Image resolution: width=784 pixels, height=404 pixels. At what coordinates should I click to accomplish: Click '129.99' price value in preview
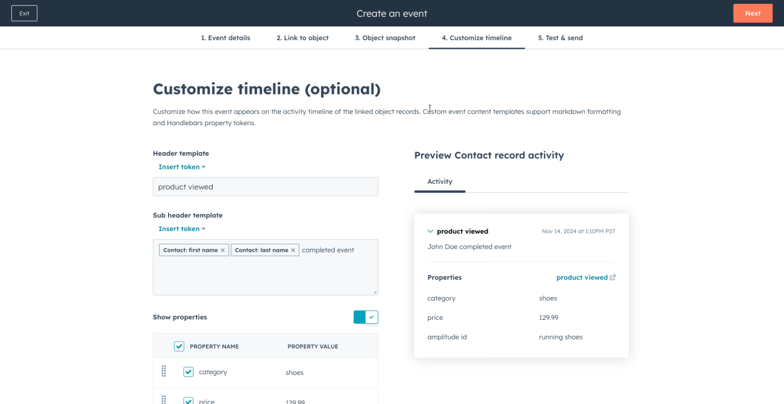click(x=549, y=317)
